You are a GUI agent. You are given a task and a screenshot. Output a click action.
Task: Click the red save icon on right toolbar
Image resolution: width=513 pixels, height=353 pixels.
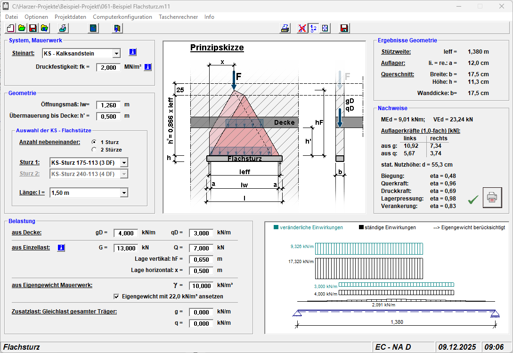coord(344,28)
